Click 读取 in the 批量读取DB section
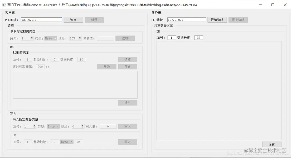This screenshot has height=158, width=291. [x=128, y=59]
